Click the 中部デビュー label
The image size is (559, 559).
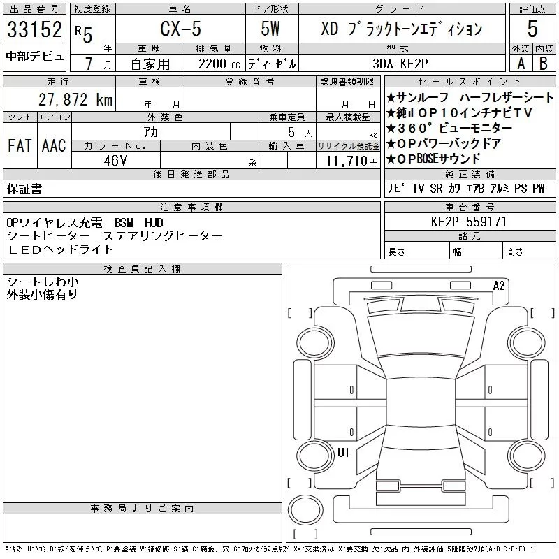click(x=34, y=57)
